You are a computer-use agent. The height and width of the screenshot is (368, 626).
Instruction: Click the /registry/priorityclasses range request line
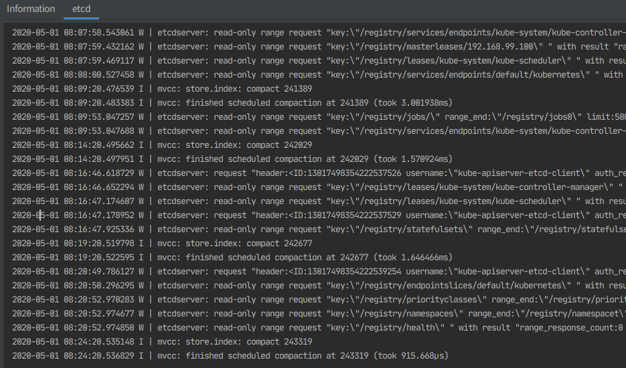(x=319, y=299)
